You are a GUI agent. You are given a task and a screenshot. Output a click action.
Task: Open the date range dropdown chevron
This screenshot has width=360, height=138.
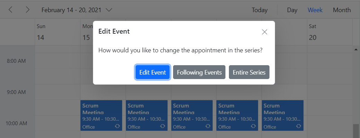pyautogui.click(x=109, y=10)
